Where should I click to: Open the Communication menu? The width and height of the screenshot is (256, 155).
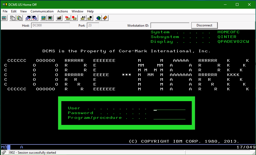coord(42,11)
